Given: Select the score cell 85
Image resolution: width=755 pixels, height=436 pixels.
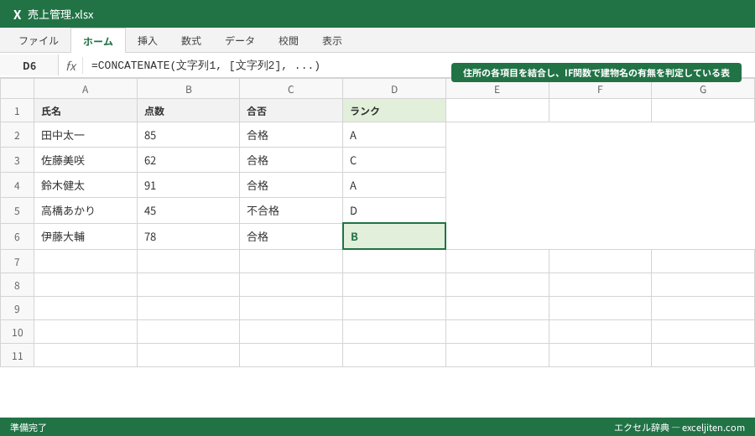Looking at the screenshot, I should click(x=188, y=135).
